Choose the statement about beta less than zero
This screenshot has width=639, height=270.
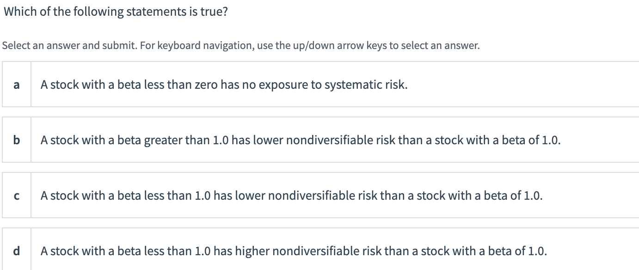pyautogui.click(x=224, y=85)
